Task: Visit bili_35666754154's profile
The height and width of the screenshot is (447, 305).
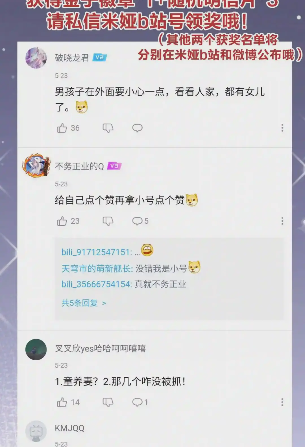Action: point(97,284)
